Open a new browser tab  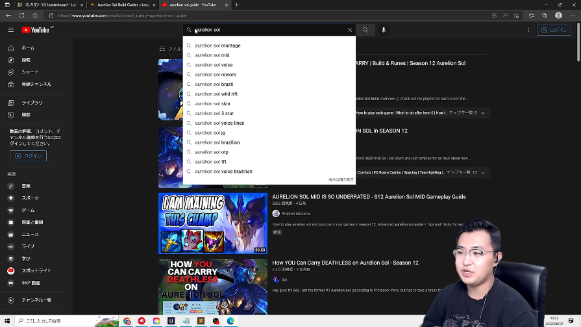[x=236, y=5]
